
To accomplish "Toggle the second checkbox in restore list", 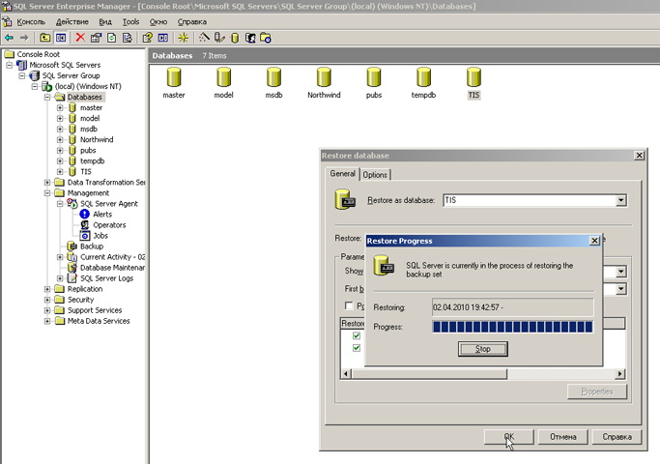I will pos(357,348).
